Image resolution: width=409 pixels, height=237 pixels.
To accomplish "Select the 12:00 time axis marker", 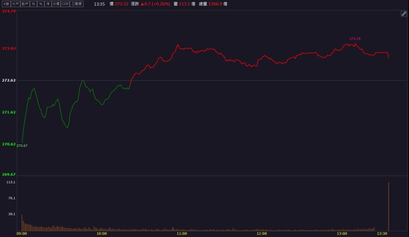I will [x=262, y=234].
